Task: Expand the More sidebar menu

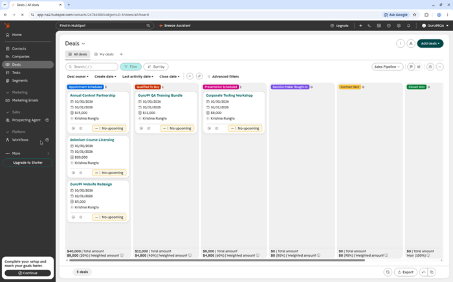Action: click(27, 154)
